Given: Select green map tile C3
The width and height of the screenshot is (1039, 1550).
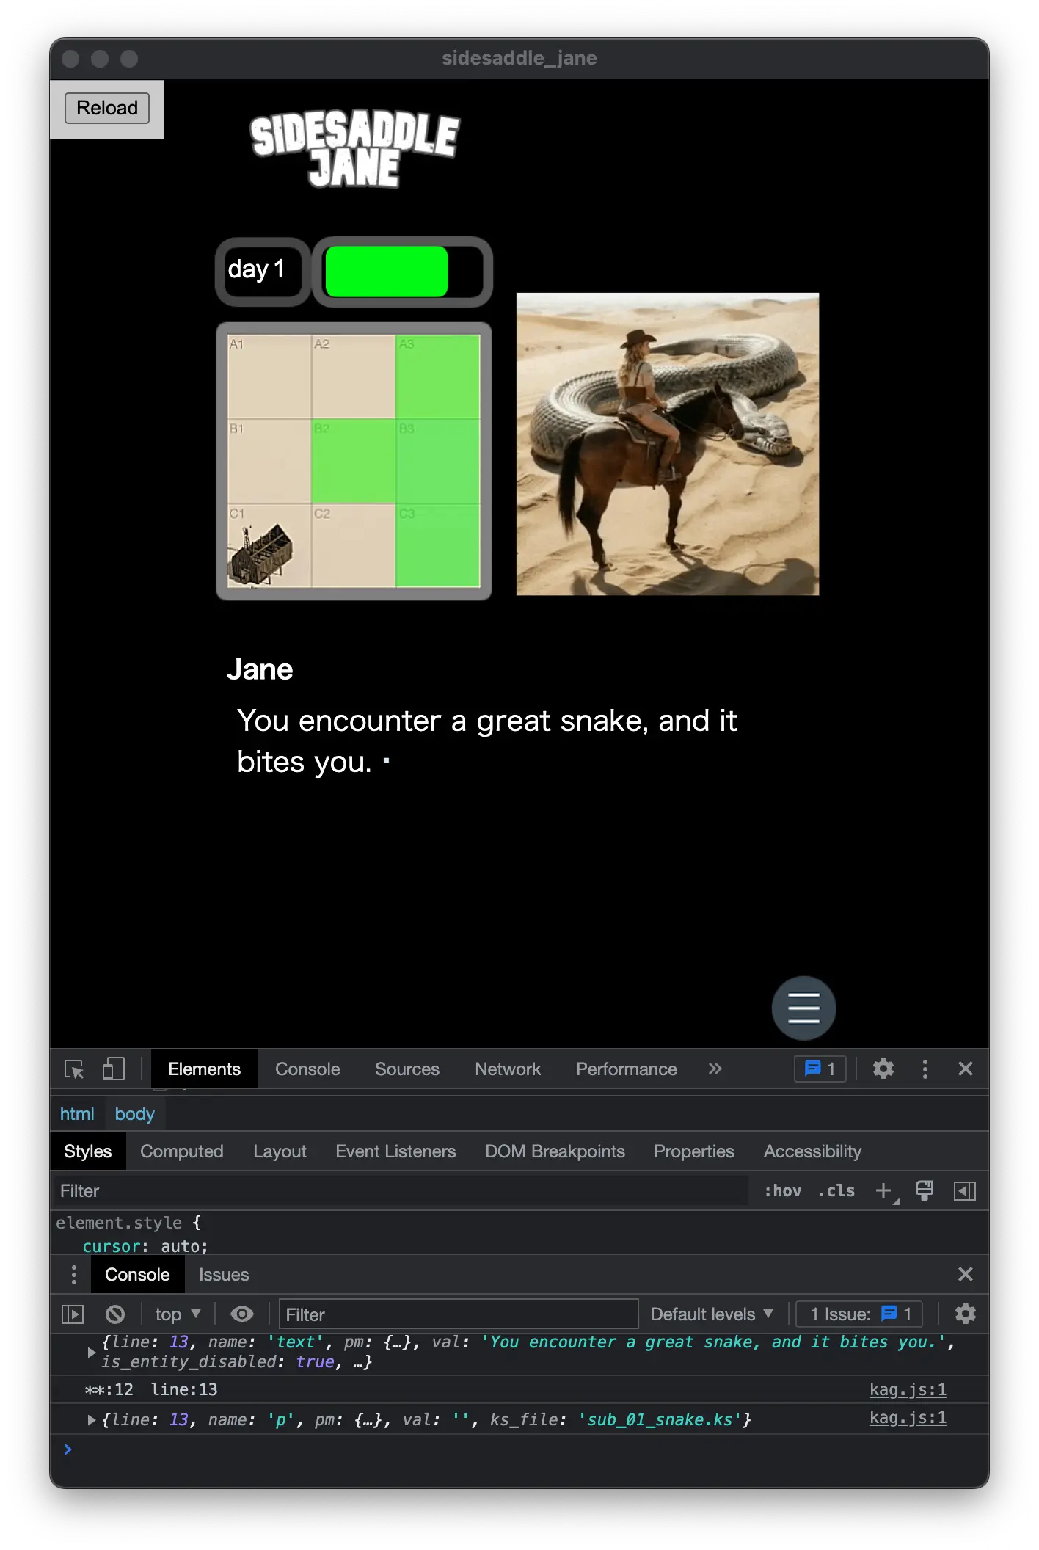Looking at the screenshot, I should 438,546.
